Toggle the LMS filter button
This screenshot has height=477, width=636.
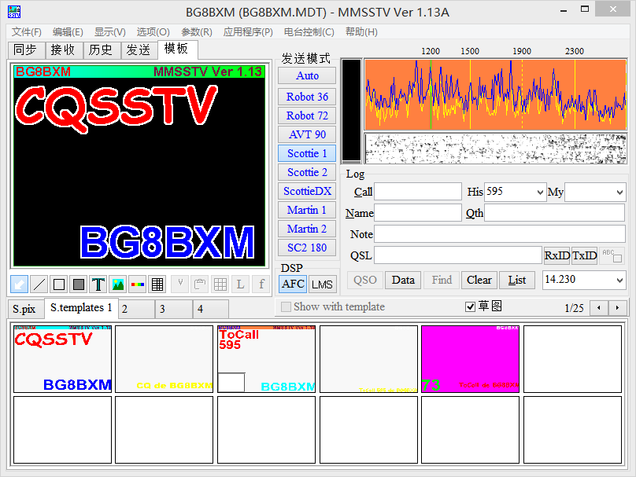pos(322,284)
